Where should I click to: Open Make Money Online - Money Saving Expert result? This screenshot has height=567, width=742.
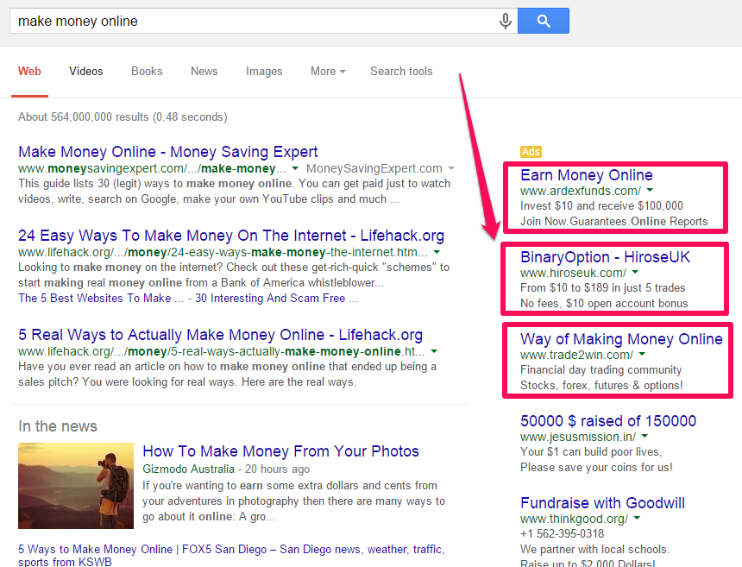(168, 152)
